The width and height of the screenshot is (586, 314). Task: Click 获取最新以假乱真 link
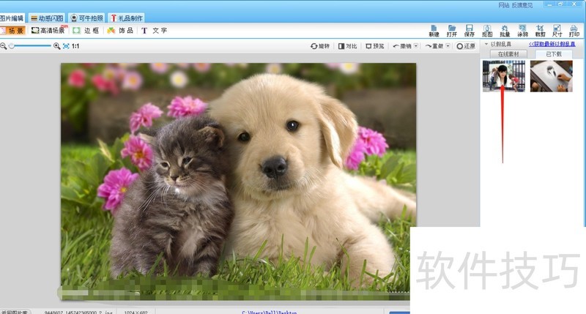pyautogui.click(x=552, y=44)
